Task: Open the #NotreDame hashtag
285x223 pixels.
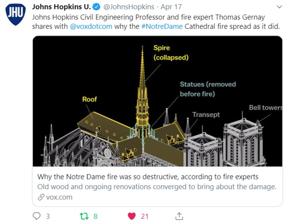Action: [x=162, y=26]
